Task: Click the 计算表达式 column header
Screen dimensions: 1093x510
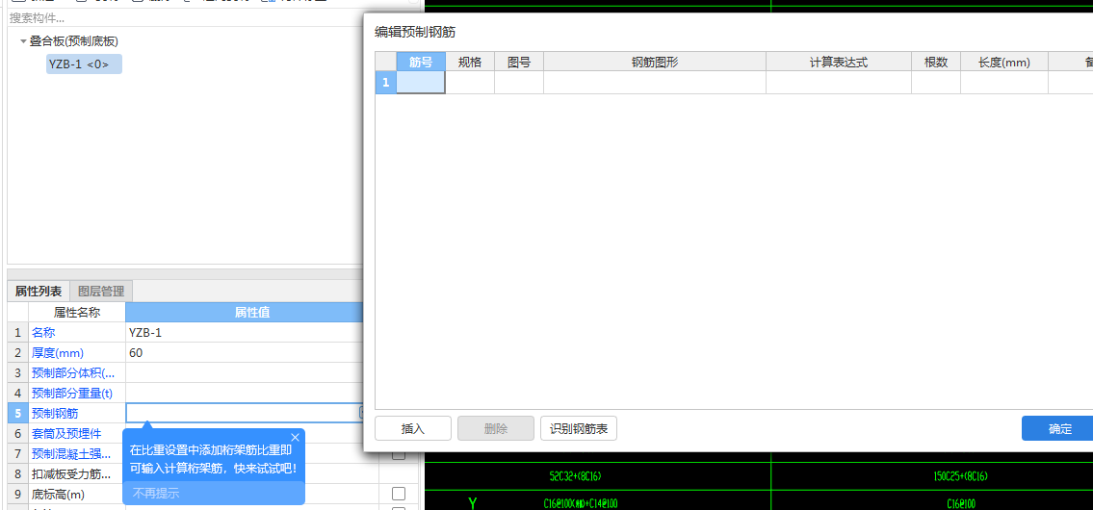Action: [x=839, y=62]
